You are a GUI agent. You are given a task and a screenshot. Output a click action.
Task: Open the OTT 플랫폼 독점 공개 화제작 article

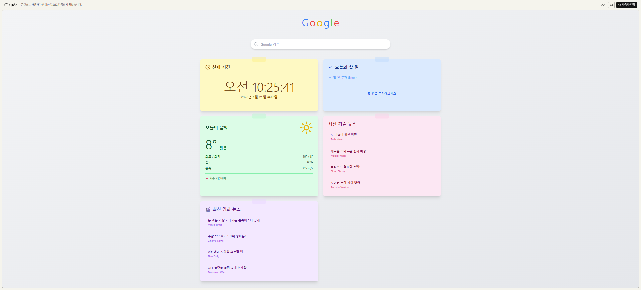(227, 268)
